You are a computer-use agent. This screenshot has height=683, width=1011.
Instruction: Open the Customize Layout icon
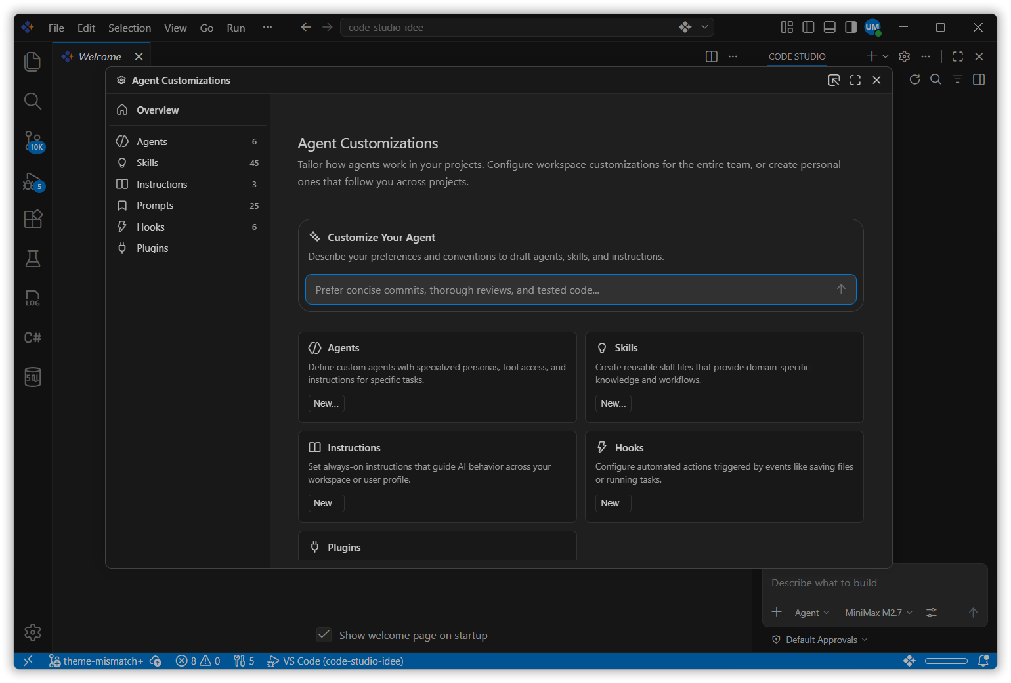[x=786, y=27]
